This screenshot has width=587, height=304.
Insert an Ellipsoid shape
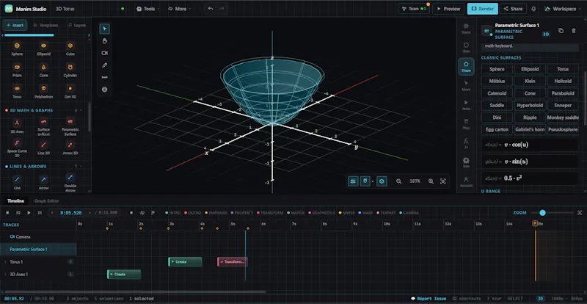(x=43, y=48)
